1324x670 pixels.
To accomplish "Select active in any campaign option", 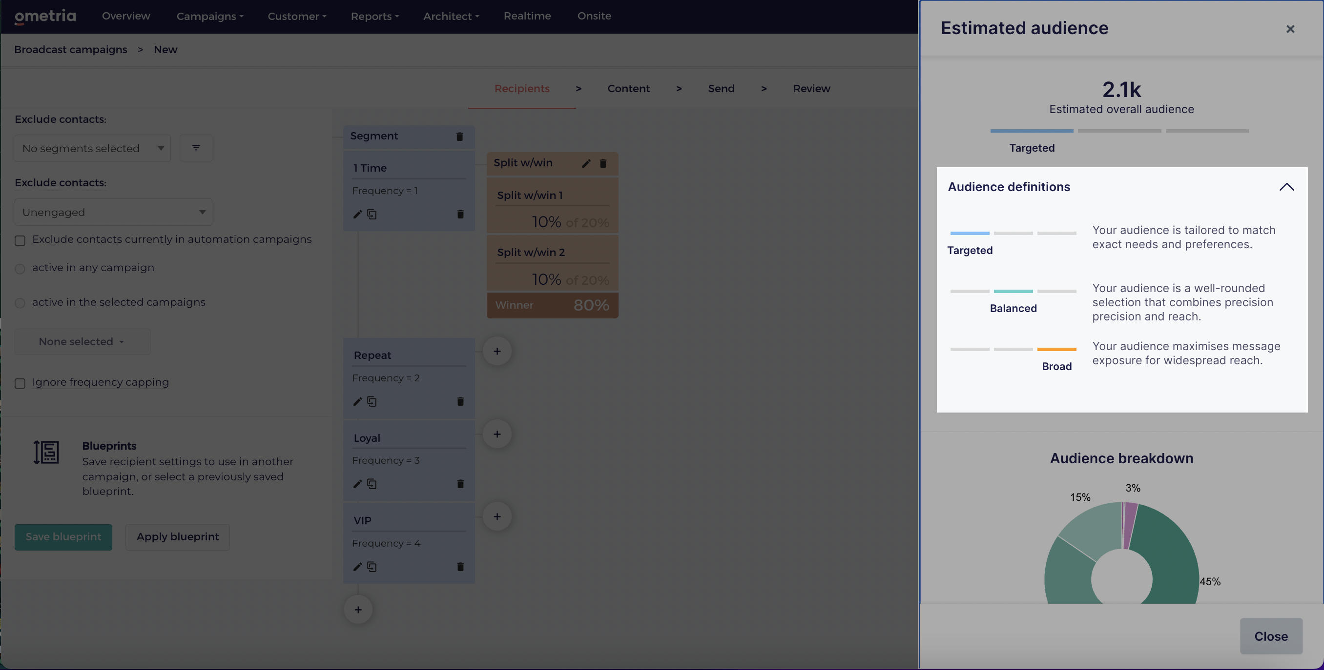I will pyautogui.click(x=20, y=269).
